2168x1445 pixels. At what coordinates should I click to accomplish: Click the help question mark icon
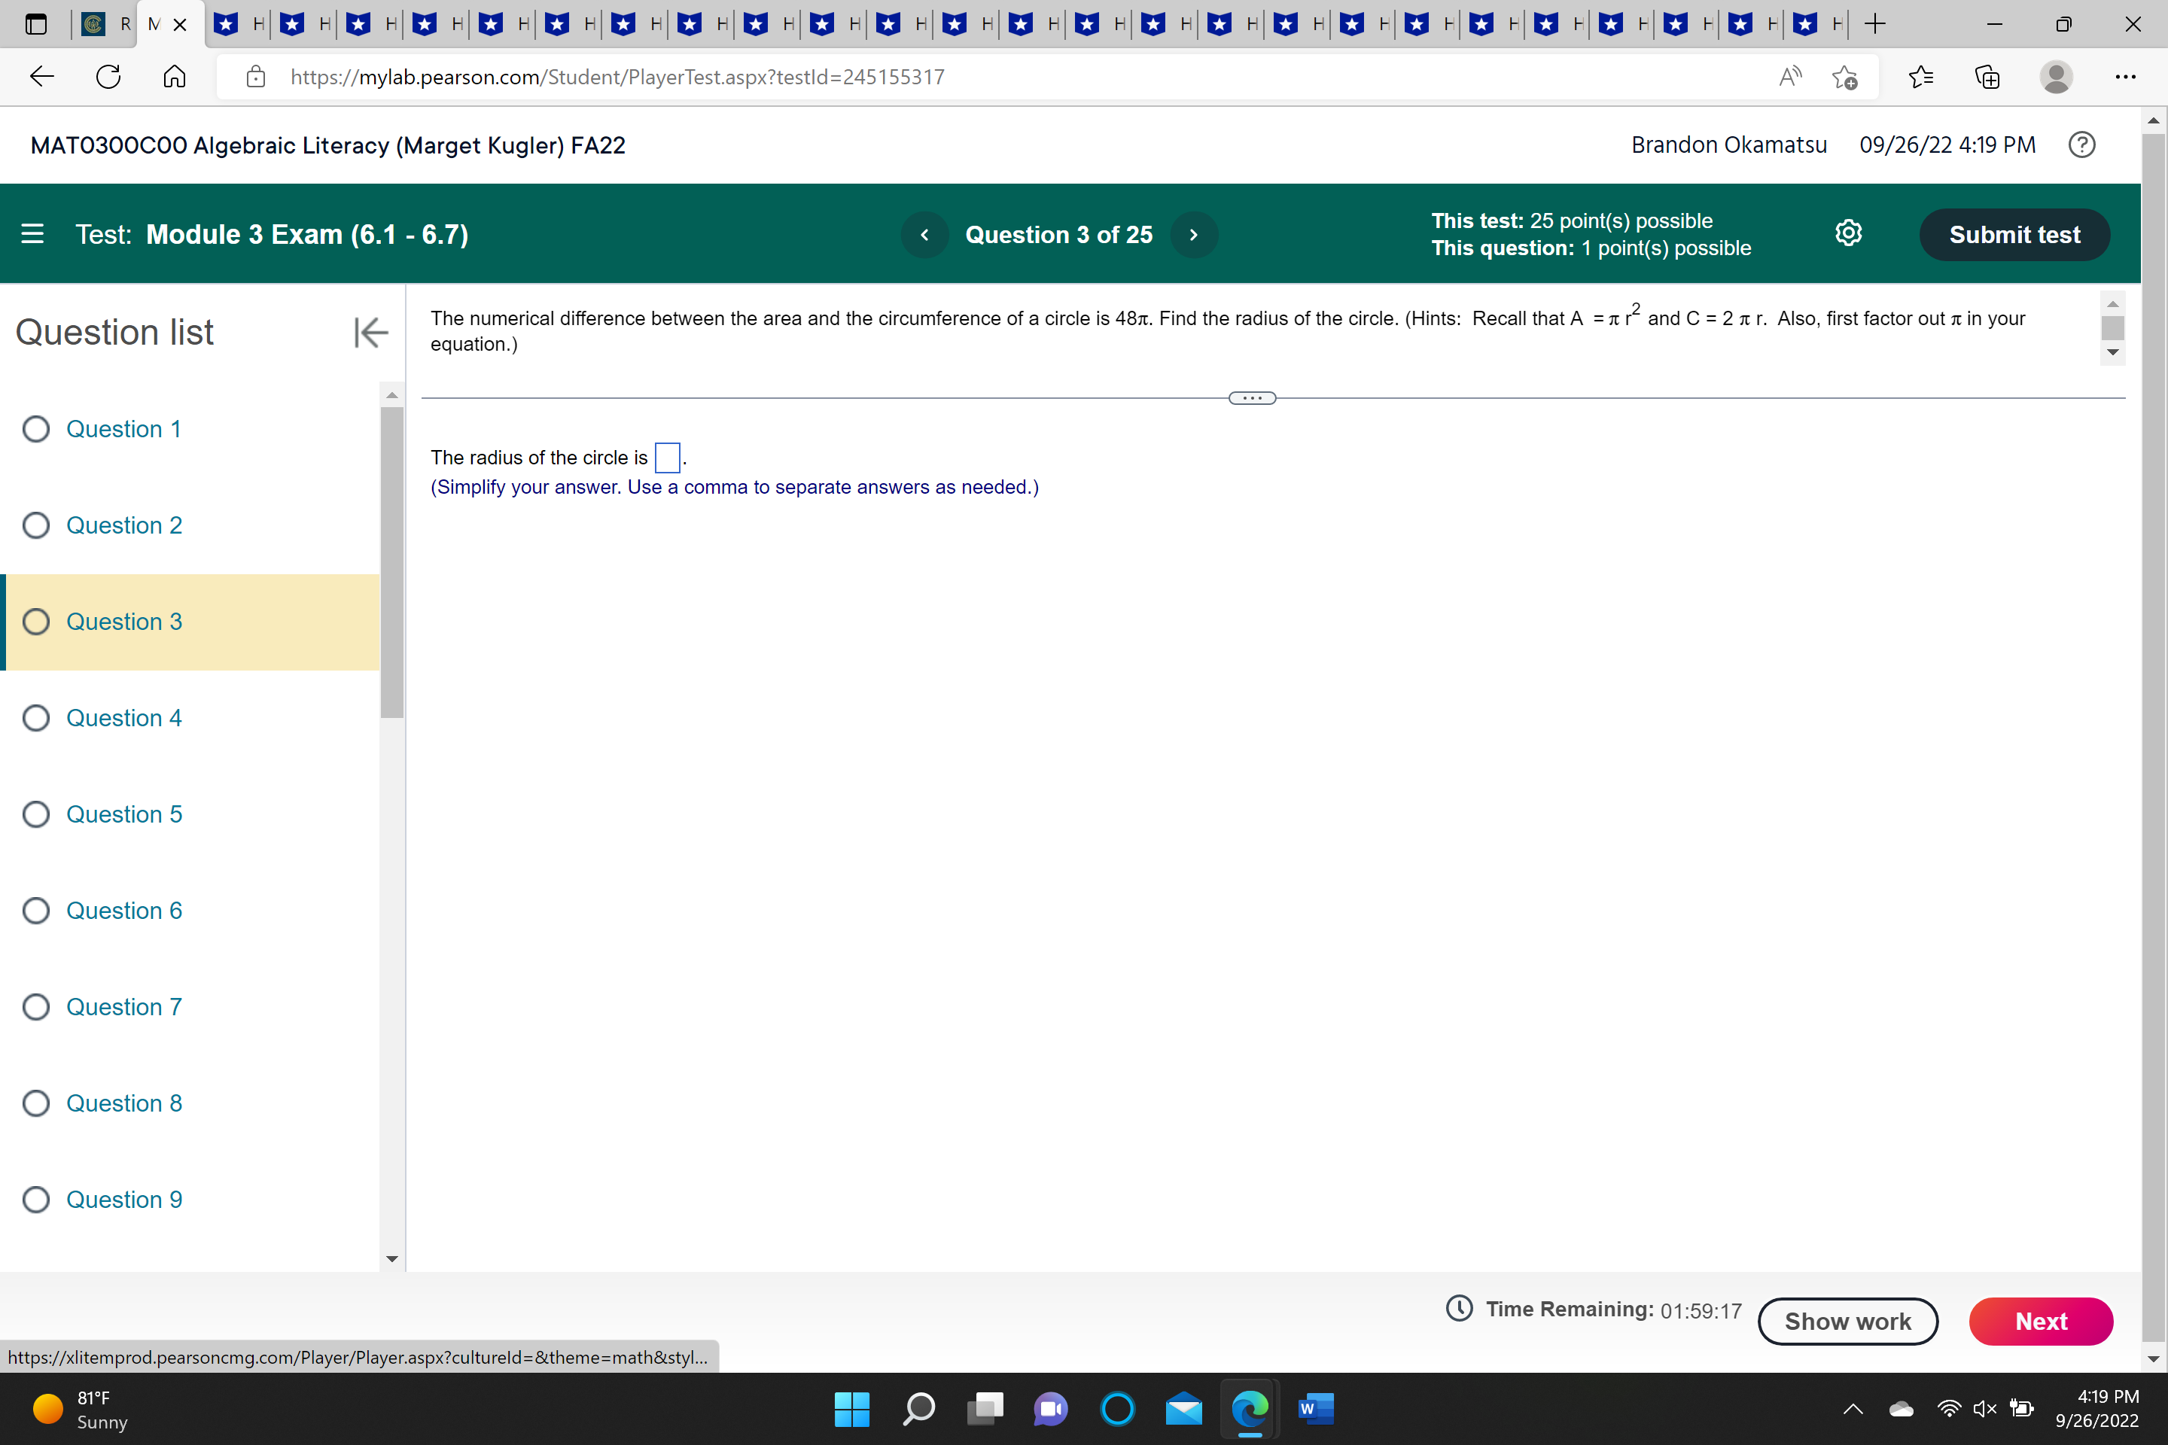2081,144
